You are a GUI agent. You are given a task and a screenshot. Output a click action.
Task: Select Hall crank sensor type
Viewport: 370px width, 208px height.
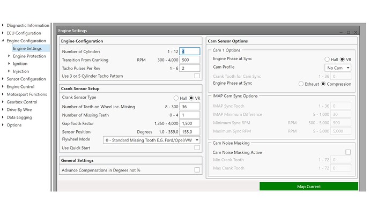click(176, 98)
